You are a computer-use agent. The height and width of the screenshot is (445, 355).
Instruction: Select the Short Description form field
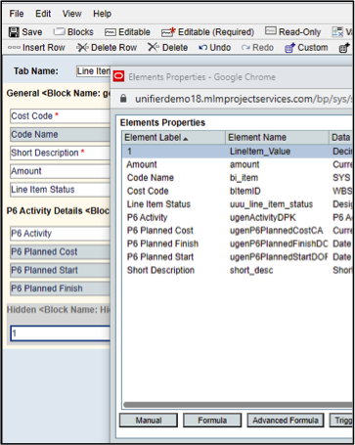click(60, 153)
